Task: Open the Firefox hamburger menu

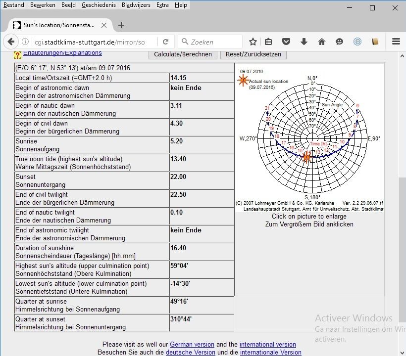Action: (x=396, y=42)
